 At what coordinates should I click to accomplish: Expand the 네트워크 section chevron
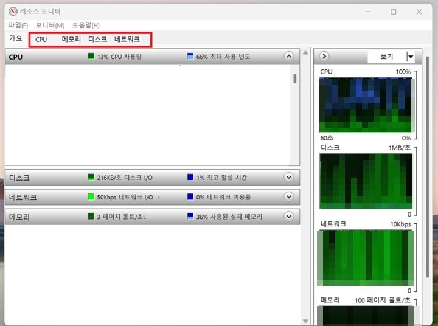pos(289,196)
